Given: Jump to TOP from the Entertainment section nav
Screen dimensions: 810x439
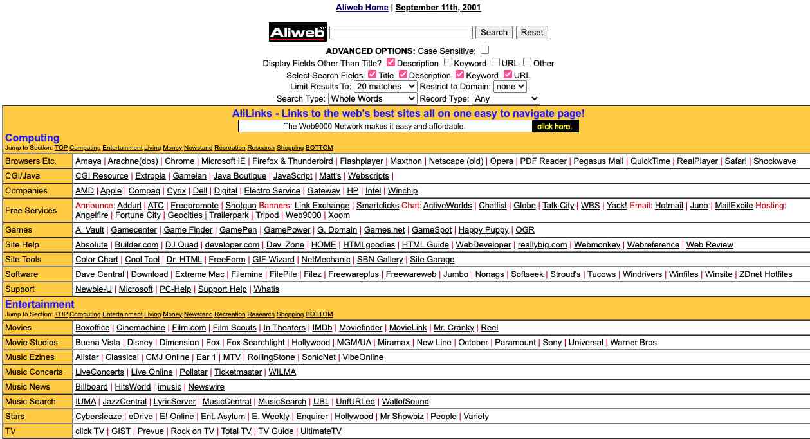Looking at the screenshot, I should (x=61, y=315).
